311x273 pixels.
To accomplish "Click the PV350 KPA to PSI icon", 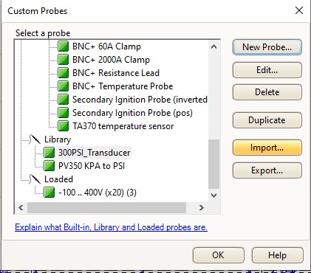I will point(49,166).
